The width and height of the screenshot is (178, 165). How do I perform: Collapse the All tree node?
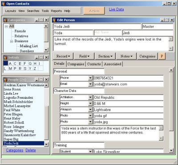6,27
